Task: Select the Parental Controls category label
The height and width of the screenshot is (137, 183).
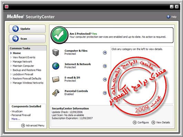Action: [76, 91]
